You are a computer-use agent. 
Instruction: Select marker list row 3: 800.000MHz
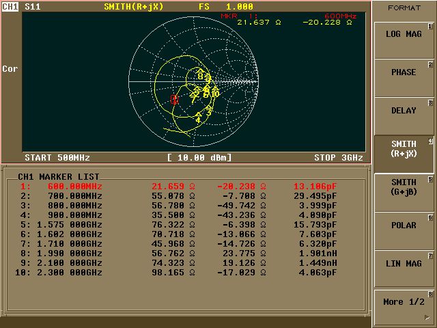click(x=178, y=206)
